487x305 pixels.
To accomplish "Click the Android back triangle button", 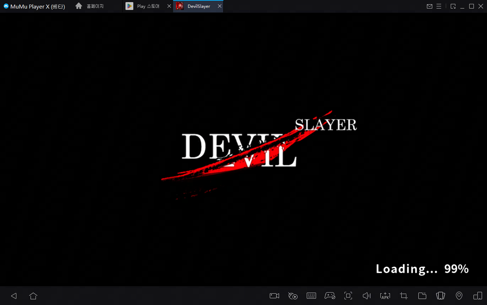I will tap(14, 296).
